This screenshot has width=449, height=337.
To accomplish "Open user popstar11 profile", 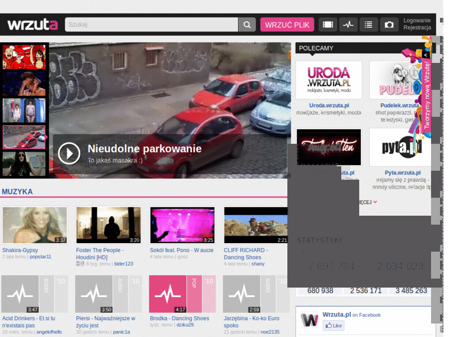I will [40, 257].
